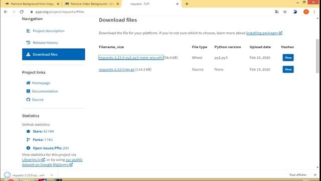The image size is (321, 181).
Task: Expand the download item options chevron
Action: 52,175
